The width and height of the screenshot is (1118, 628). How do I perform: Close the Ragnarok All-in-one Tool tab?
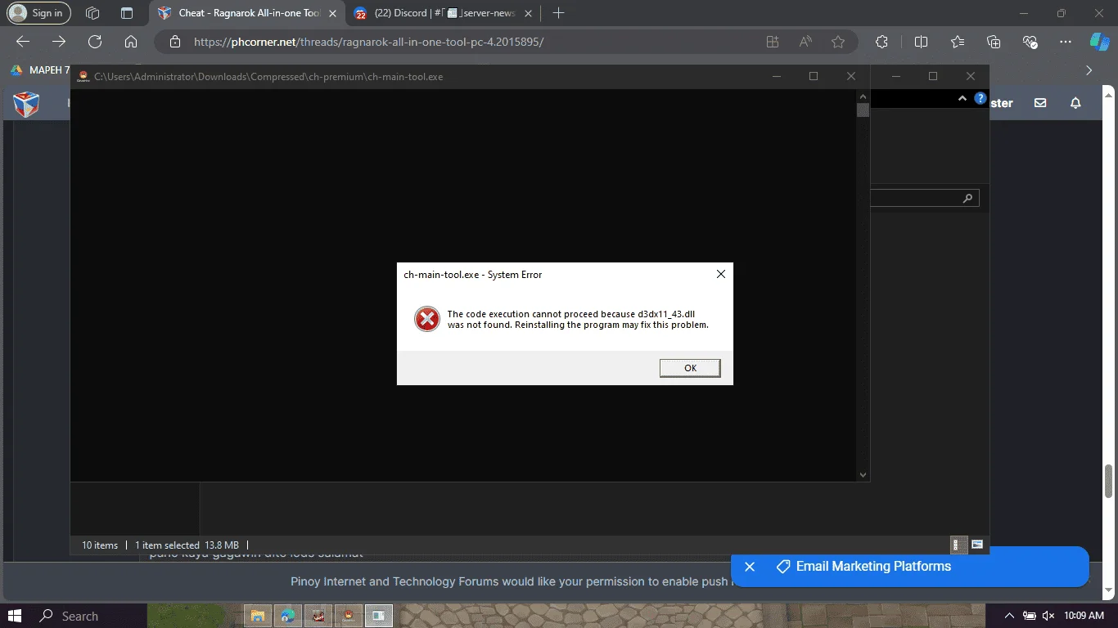click(332, 13)
